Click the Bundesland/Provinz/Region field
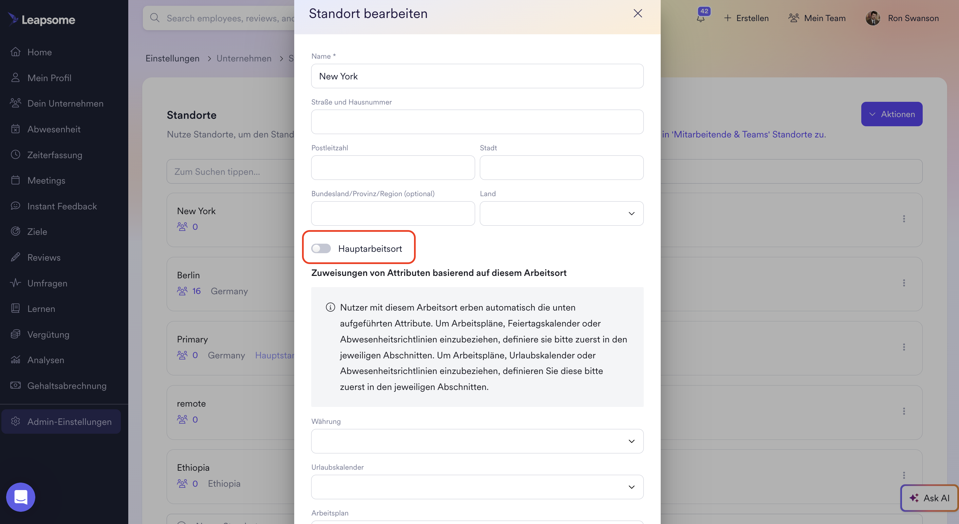 click(x=393, y=213)
